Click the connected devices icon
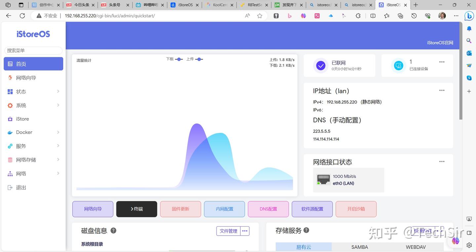Screen dimensions: 476x252 399,66
